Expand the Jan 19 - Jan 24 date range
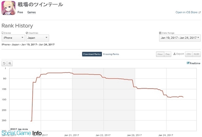The image size is (202, 137). tap(180, 38)
